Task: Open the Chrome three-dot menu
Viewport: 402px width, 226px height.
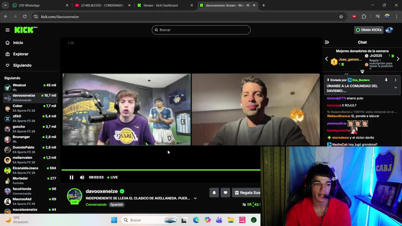Action: click(397, 17)
